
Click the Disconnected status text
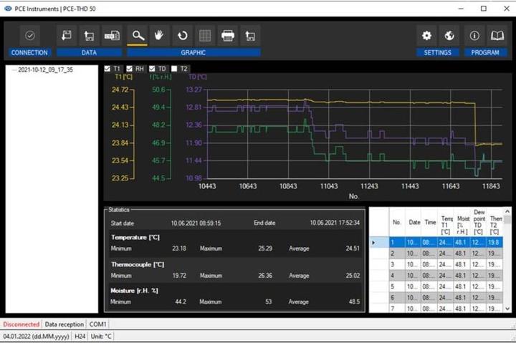[21, 324]
